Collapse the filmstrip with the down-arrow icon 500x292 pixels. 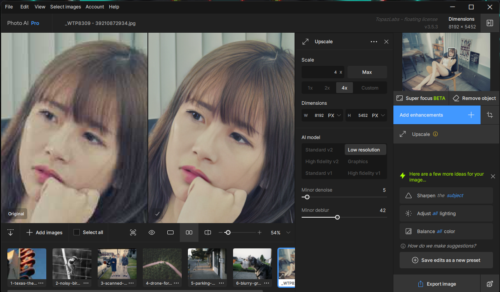[11, 232]
